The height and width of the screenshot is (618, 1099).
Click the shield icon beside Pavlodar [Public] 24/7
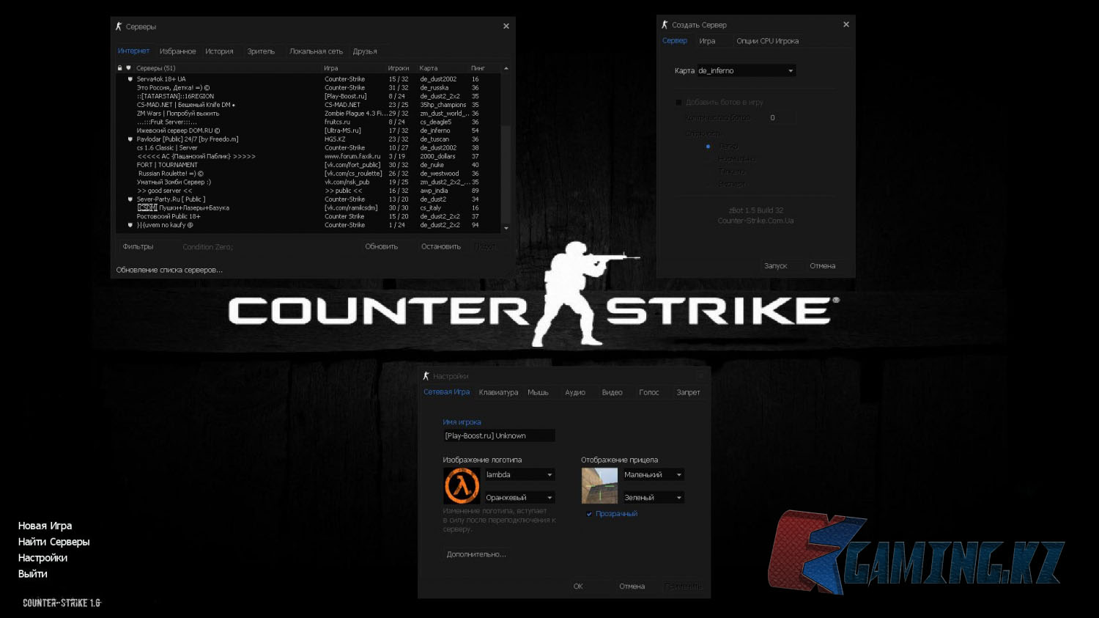click(x=130, y=139)
